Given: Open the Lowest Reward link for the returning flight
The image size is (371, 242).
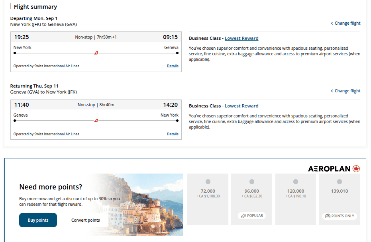Looking at the screenshot, I should pos(241,106).
